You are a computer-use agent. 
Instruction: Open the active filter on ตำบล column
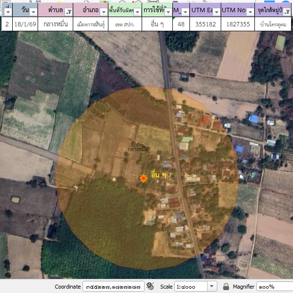[x=69, y=11]
